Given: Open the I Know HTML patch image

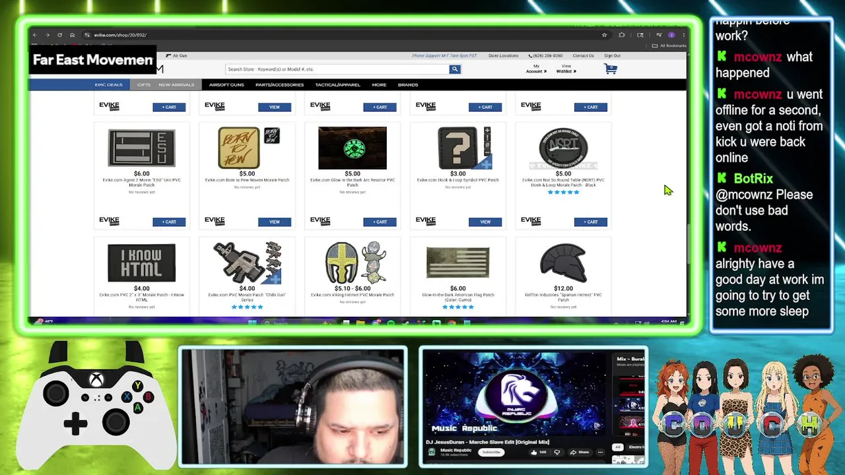Looking at the screenshot, I should tap(141, 263).
